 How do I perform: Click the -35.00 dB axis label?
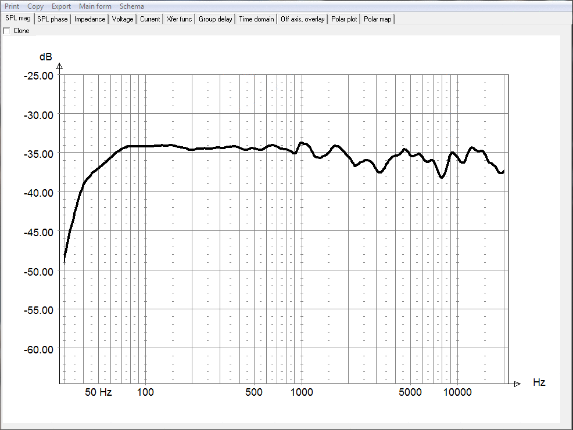pos(38,154)
